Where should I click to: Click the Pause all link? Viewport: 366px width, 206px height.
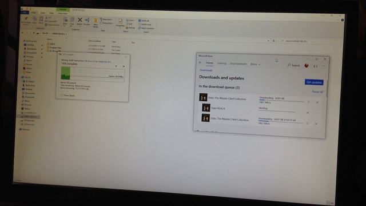pyautogui.click(x=317, y=92)
